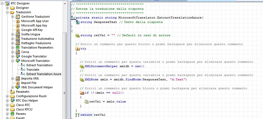Image resolution: width=263 pixels, height=119 pixels.
Task: Select Extract Translation Azure in tree
Action: [44, 74]
